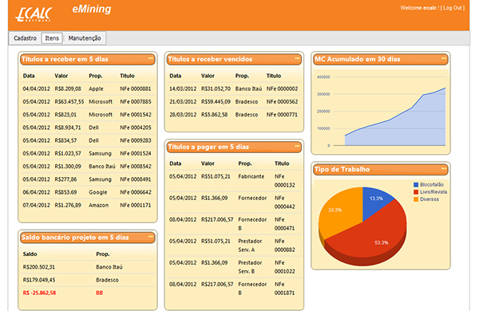Click the ECALC software logo

34,14
